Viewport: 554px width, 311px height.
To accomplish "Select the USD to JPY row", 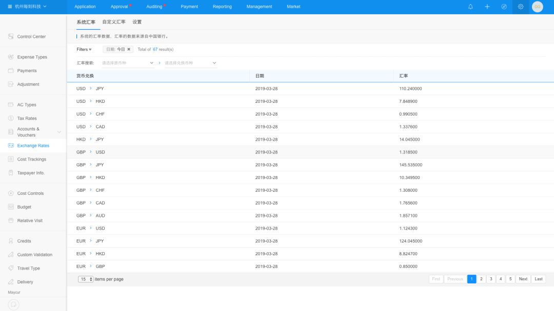I will pyautogui.click(x=310, y=89).
